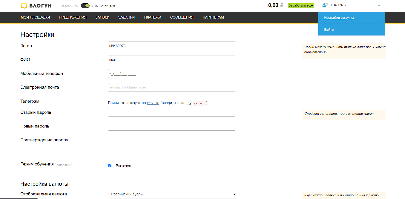Screen dimensions: 405x199
Task: Go to the 'Платежи' menu section
Action: click(153, 17)
